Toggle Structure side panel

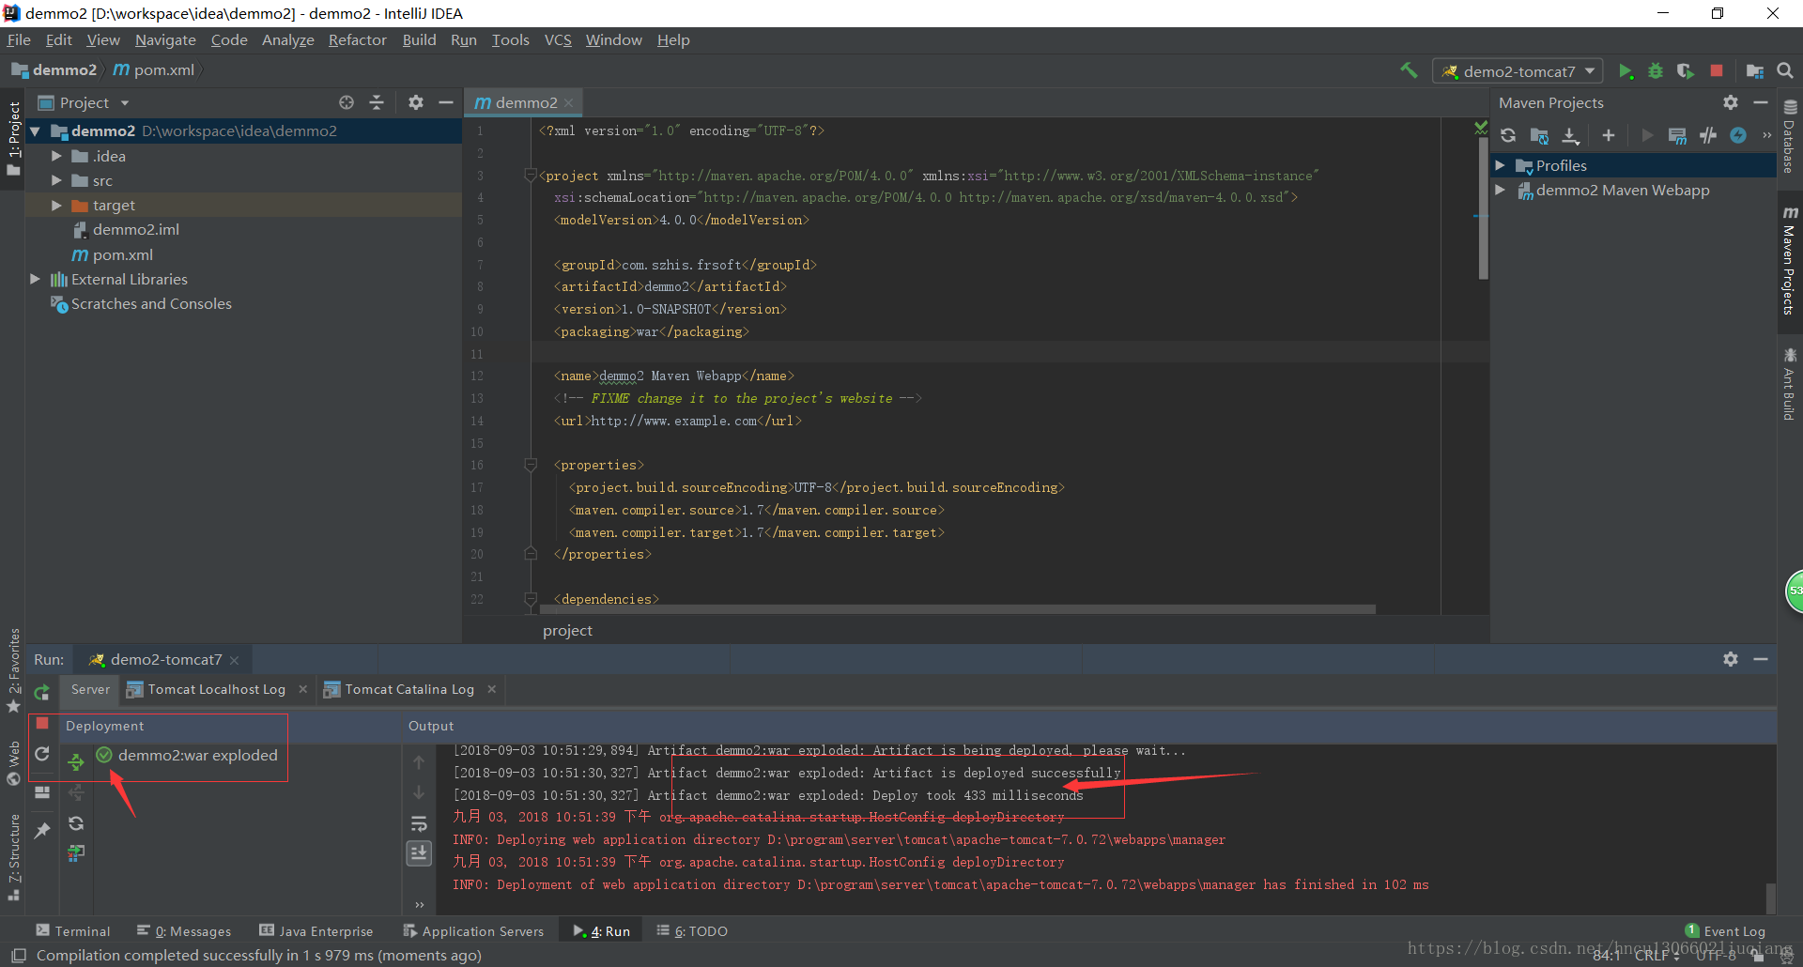[14, 856]
